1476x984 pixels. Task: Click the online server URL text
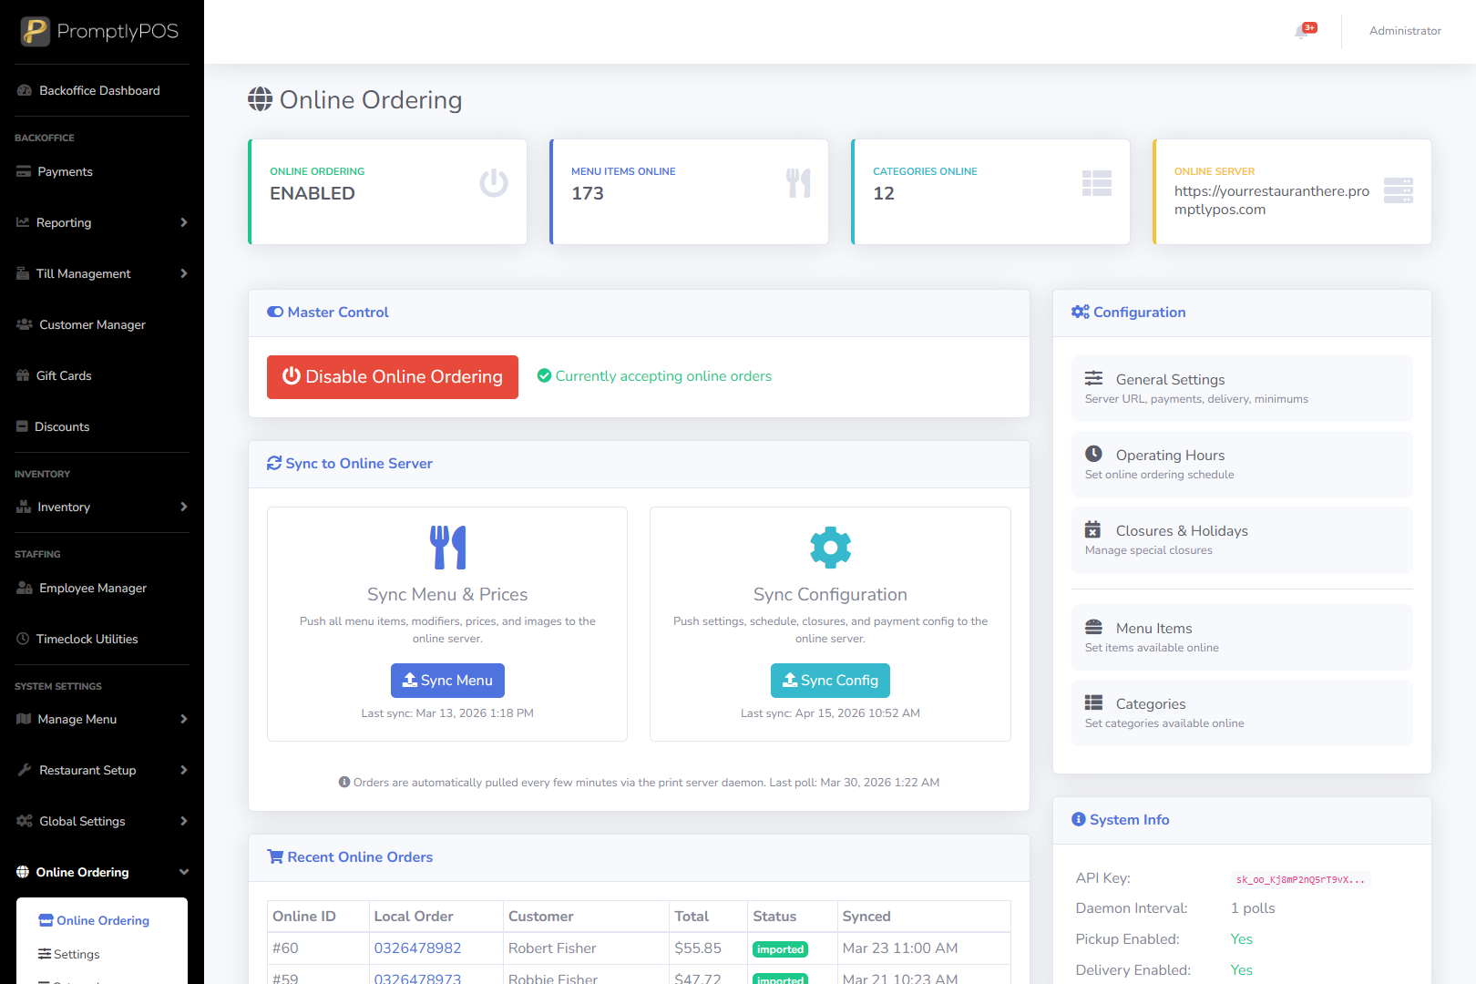click(1272, 200)
